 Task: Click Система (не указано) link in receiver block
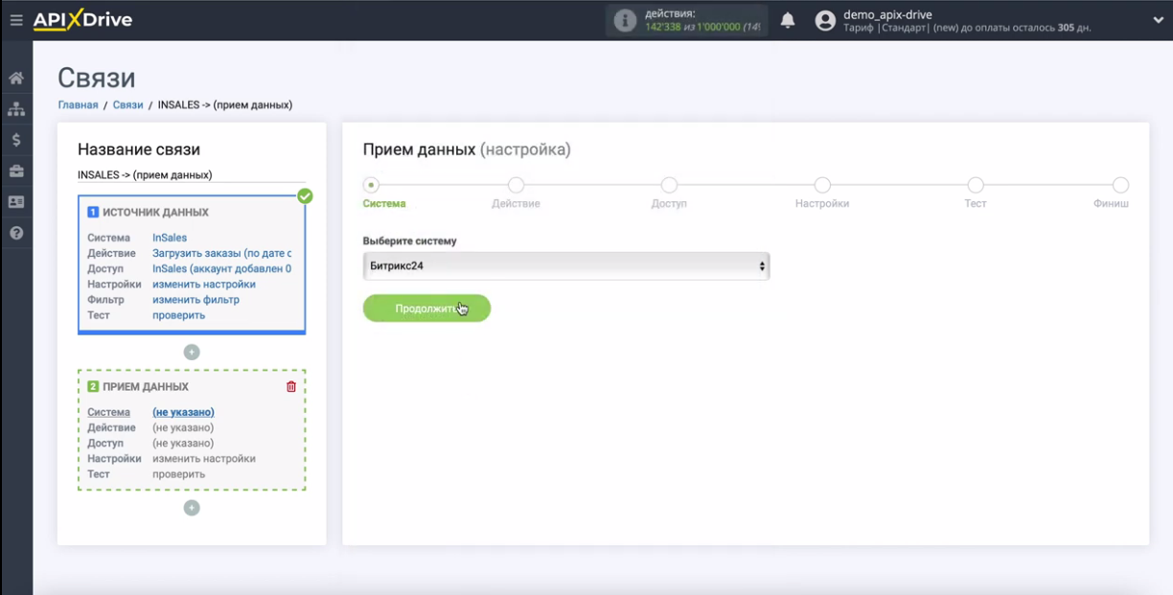(x=183, y=412)
